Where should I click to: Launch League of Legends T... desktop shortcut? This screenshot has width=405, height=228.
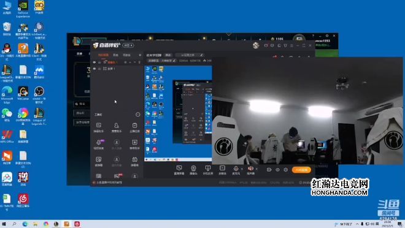pos(39,116)
